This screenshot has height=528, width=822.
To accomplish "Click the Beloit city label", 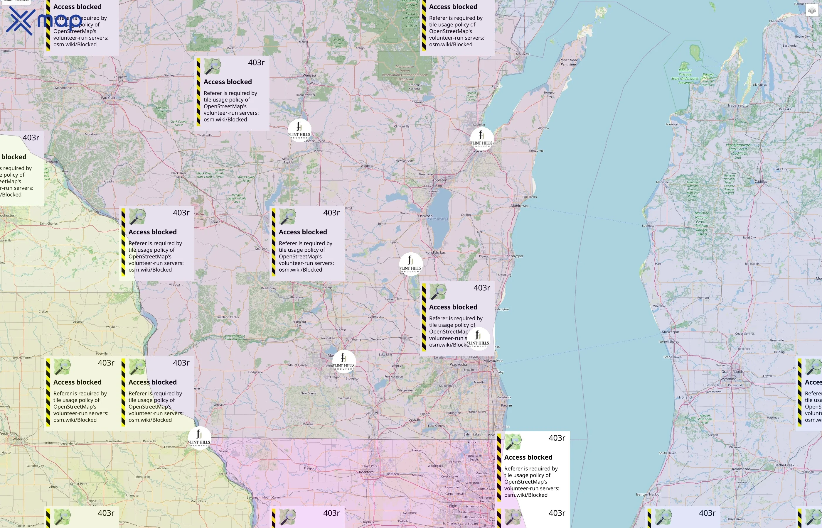I will pyautogui.click(x=373, y=437).
